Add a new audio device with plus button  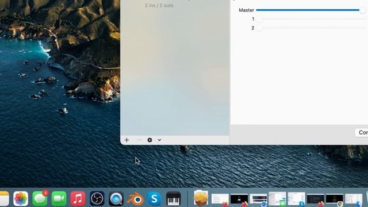coord(126,140)
